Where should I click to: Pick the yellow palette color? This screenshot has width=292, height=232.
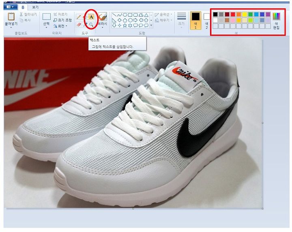click(x=245, y=14)
